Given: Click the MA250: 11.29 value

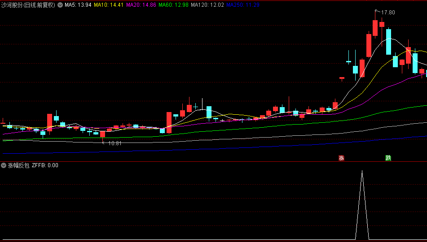Looking at the screenshot, I should click(x=242, y=5).
